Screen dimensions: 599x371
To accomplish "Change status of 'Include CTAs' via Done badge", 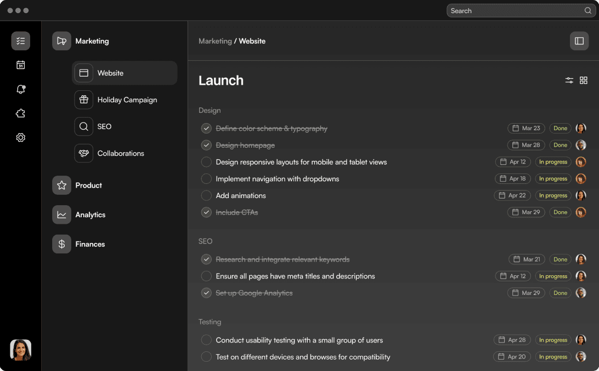I will [560, 212].
